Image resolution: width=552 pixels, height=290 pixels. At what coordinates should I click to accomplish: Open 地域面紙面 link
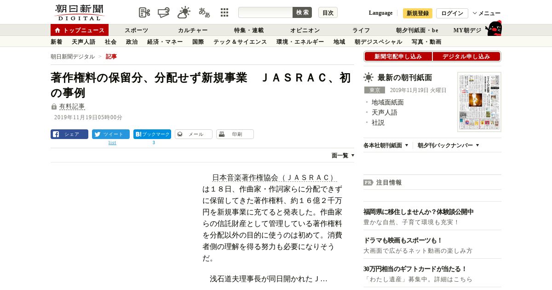pyautogui.click(x=388, y=102)
